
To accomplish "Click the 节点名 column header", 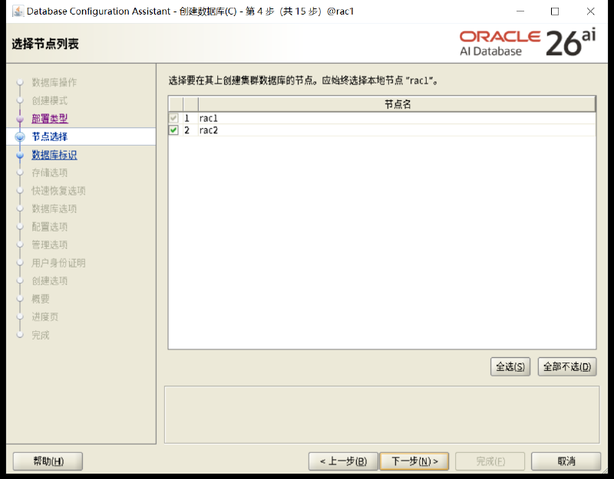I will (397, 104).
